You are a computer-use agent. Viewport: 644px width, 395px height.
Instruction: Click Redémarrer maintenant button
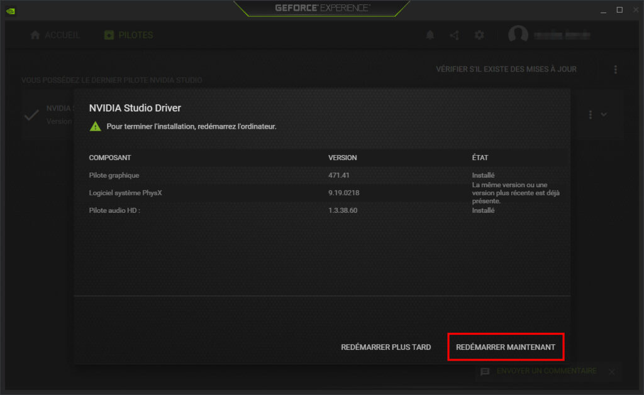[506, 347]
